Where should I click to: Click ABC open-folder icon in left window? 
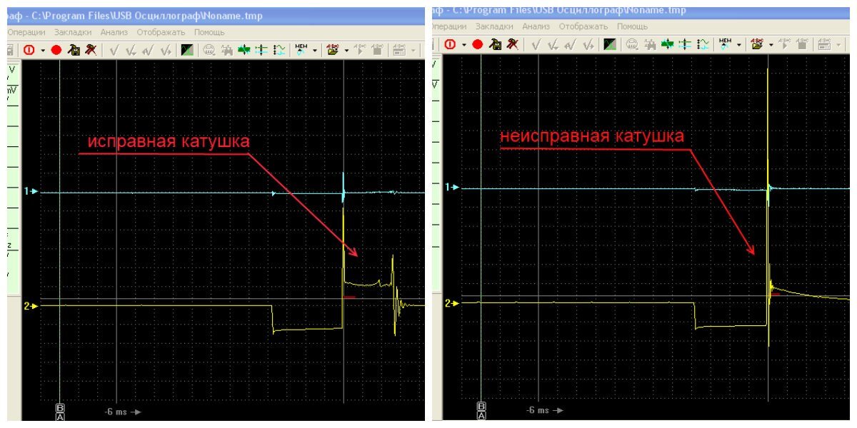(333, 49)
